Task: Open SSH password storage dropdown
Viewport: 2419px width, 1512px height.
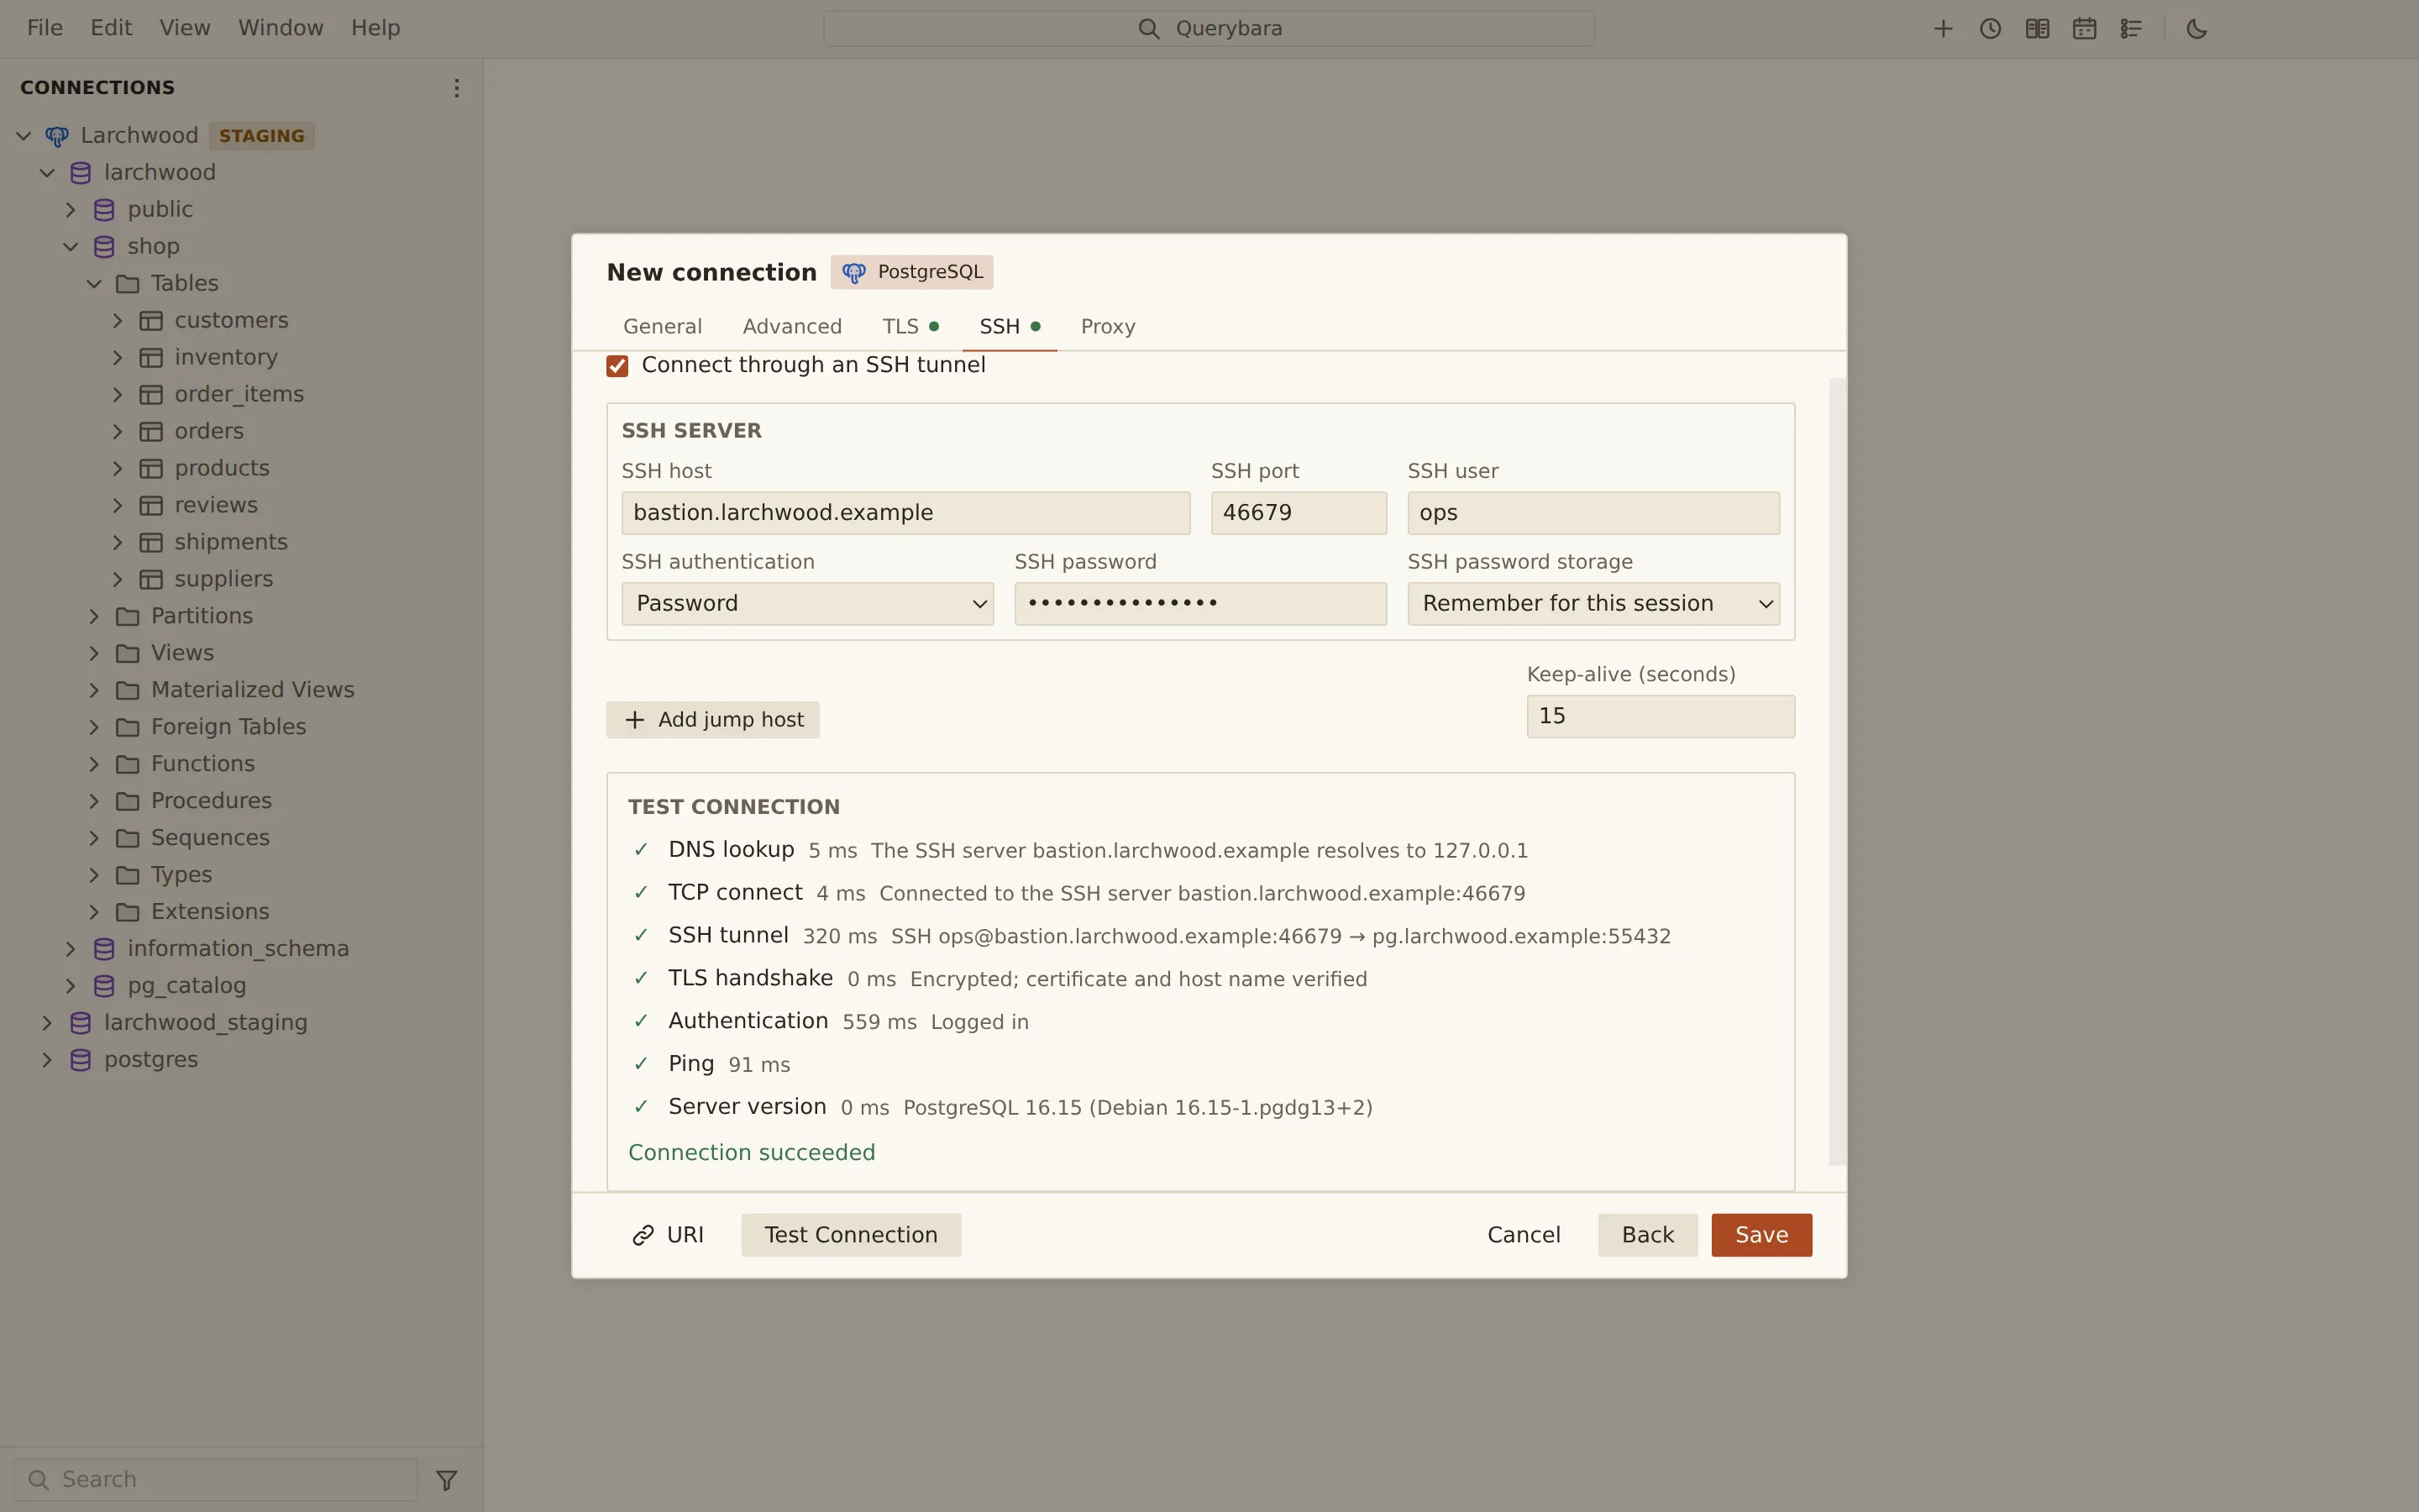Action: tap(1593, 604)
